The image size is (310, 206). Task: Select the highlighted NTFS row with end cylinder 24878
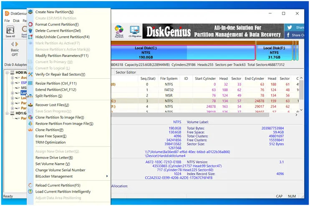[204, 101]
